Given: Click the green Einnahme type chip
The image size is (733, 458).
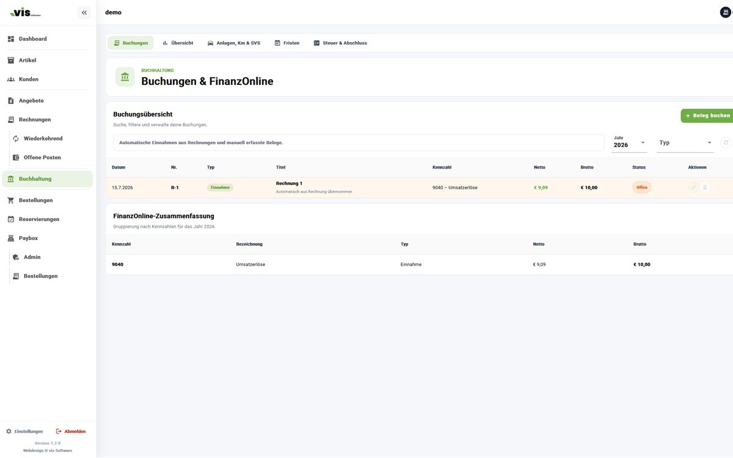Looking at the screenshot, I should [220, 187].
